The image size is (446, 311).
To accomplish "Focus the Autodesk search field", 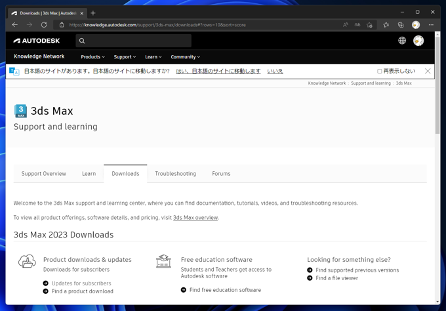I will pyautogui.click(x=133, y=41).
